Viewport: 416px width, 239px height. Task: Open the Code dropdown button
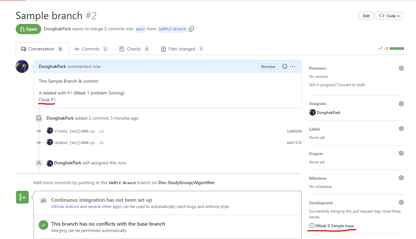click(x=390, y=16)
